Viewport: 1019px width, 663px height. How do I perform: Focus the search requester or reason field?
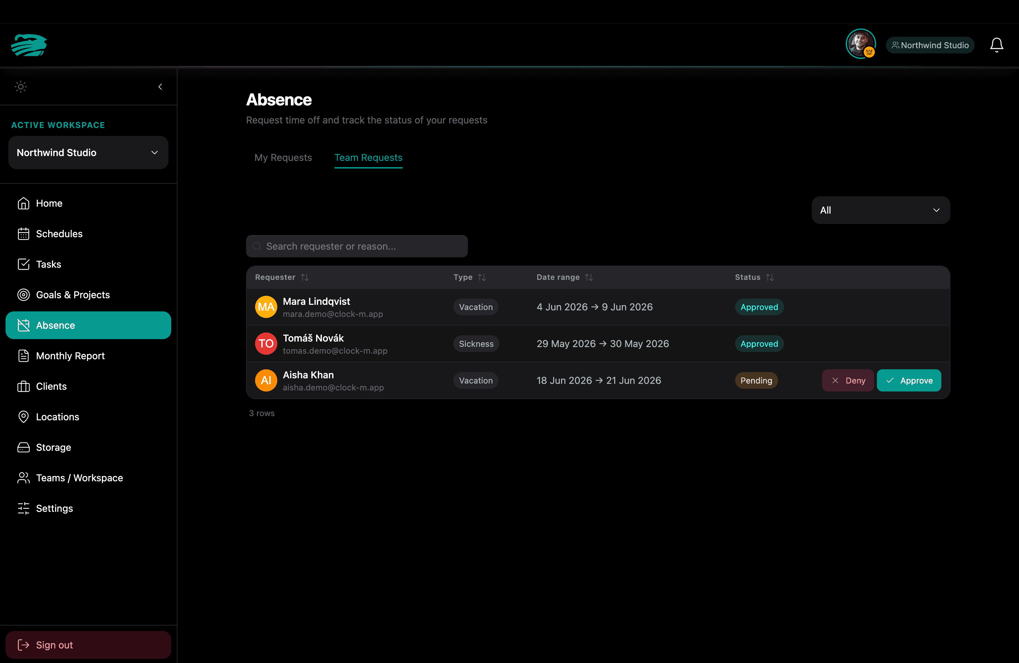(x=357, y=246)
